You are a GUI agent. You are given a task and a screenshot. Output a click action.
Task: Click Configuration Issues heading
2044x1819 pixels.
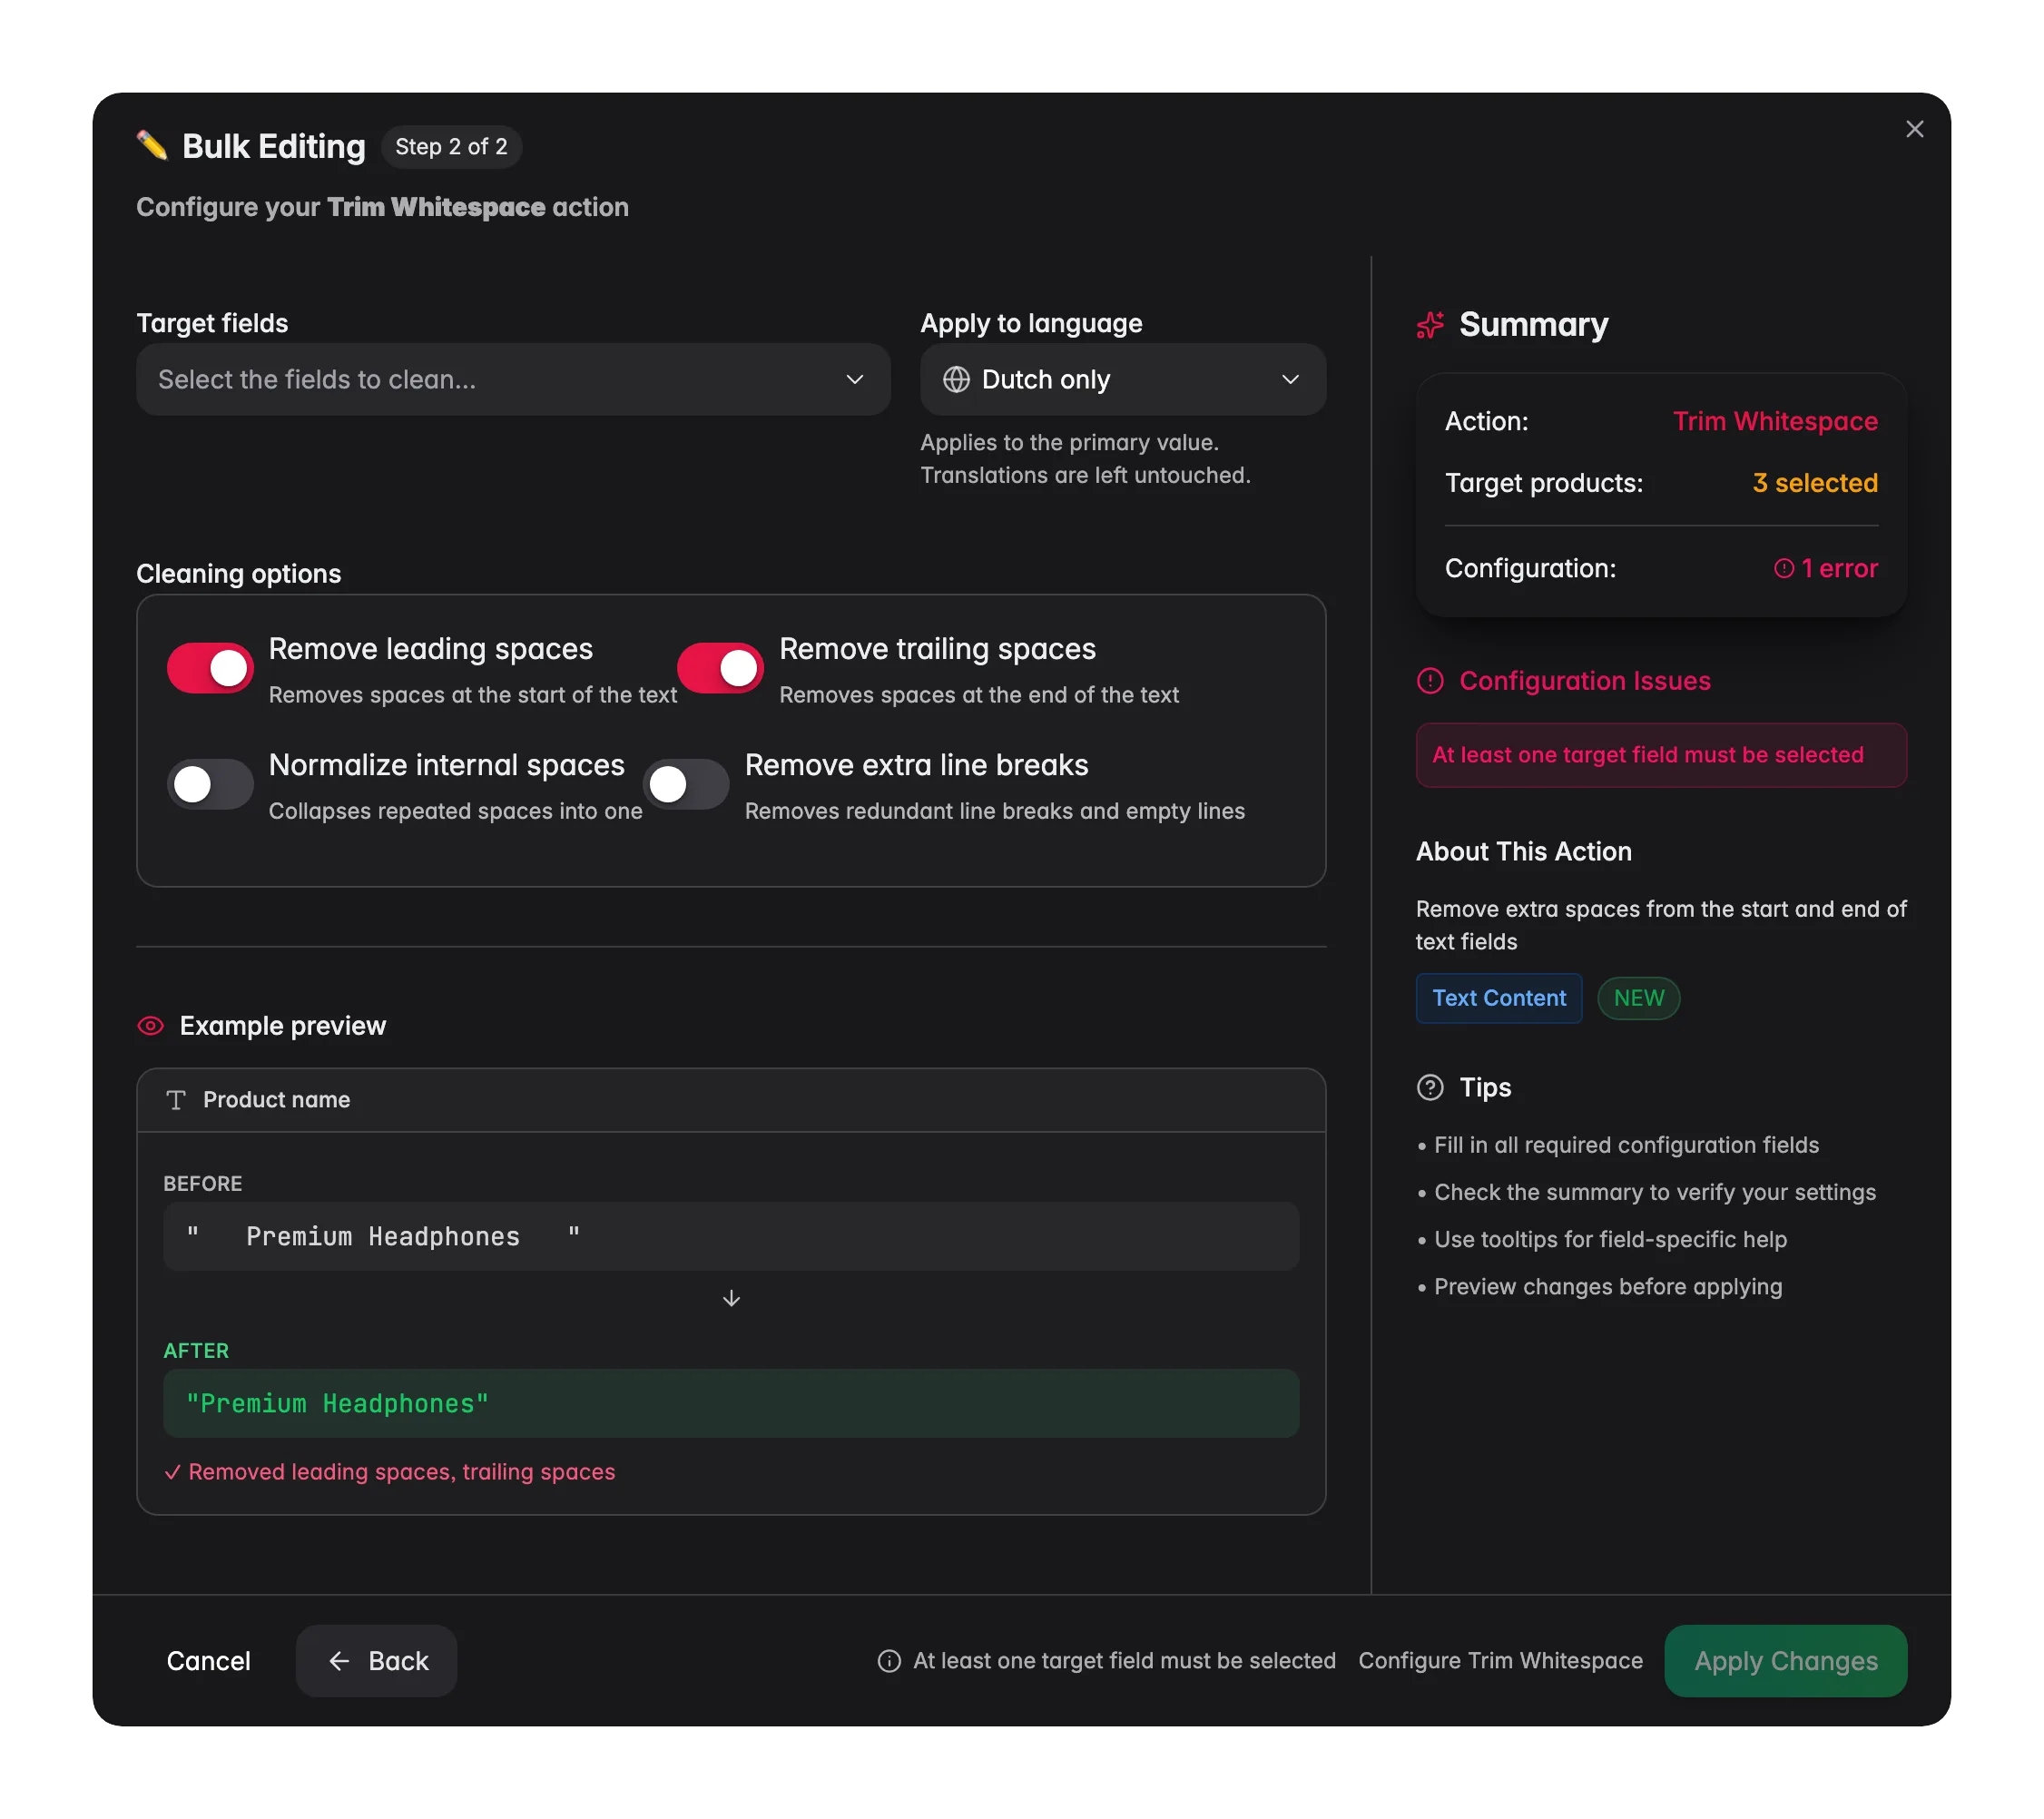pyautogui.click(x=1584, y=681)
